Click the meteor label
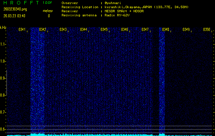Image resolution: width=215 pixels, height=136 pixels. tap(48, 11)
